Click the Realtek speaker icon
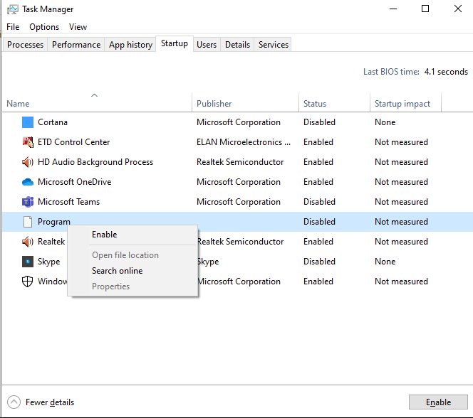 (28, 242)
